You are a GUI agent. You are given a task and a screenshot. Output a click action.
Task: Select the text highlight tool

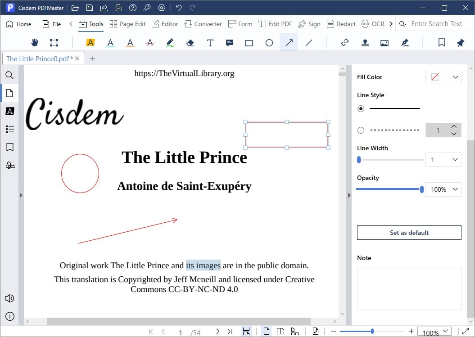[90, 42]
